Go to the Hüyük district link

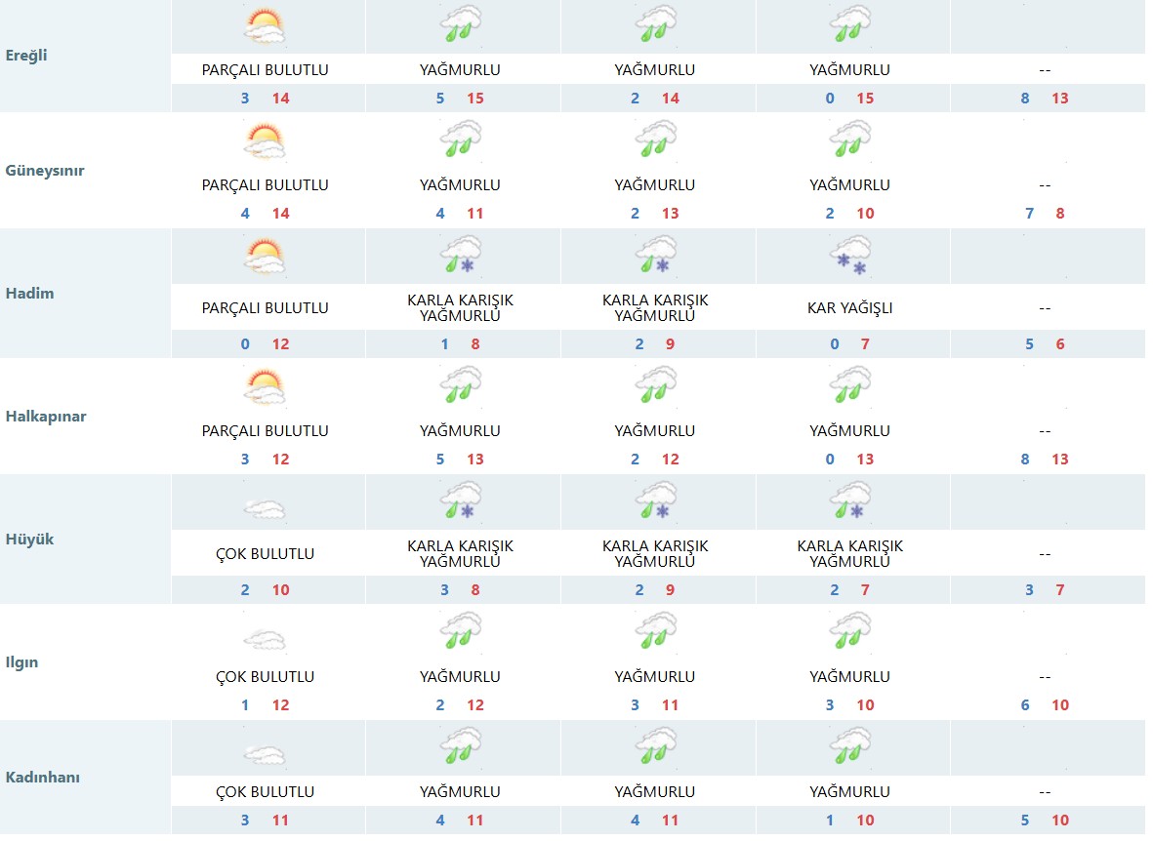click(x=29, y=539)
